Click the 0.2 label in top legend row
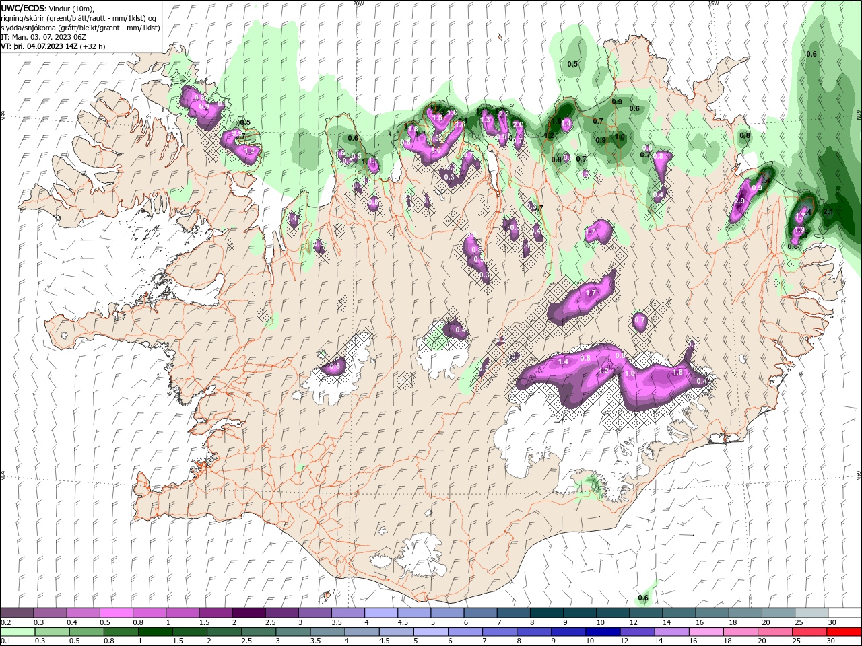Image resolution: width=862 pixels, height=646 pixels. (x=6, y=622)
